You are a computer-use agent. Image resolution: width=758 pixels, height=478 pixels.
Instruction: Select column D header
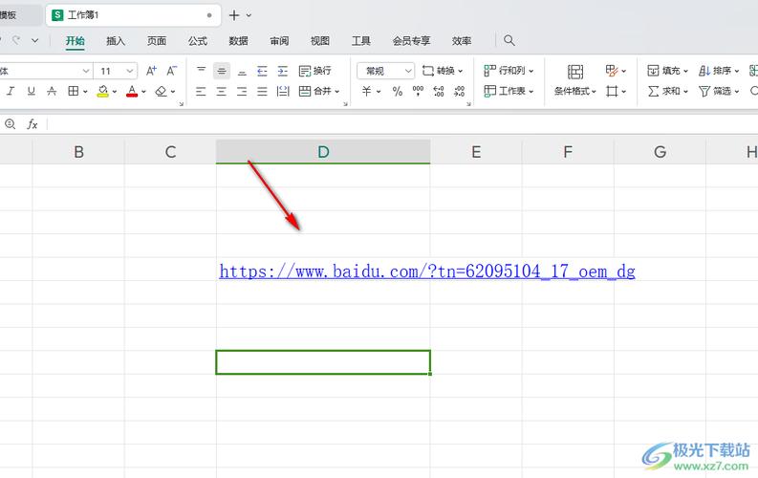[323, 152]
